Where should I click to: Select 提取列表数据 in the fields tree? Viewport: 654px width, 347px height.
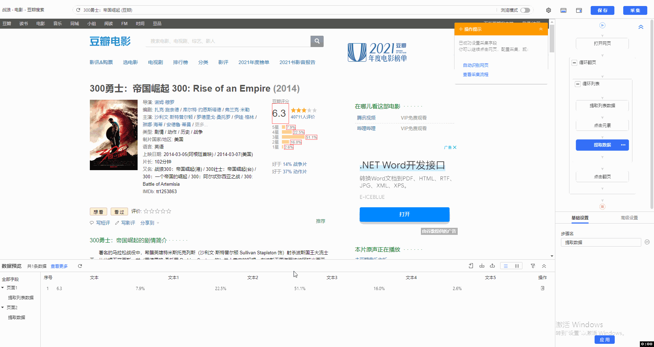point(21,297)
